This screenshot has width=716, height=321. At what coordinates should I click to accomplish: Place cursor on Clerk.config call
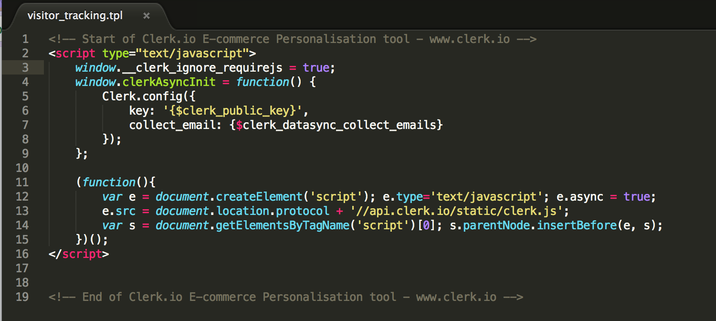pyautogui.click(x=142, y=96)
